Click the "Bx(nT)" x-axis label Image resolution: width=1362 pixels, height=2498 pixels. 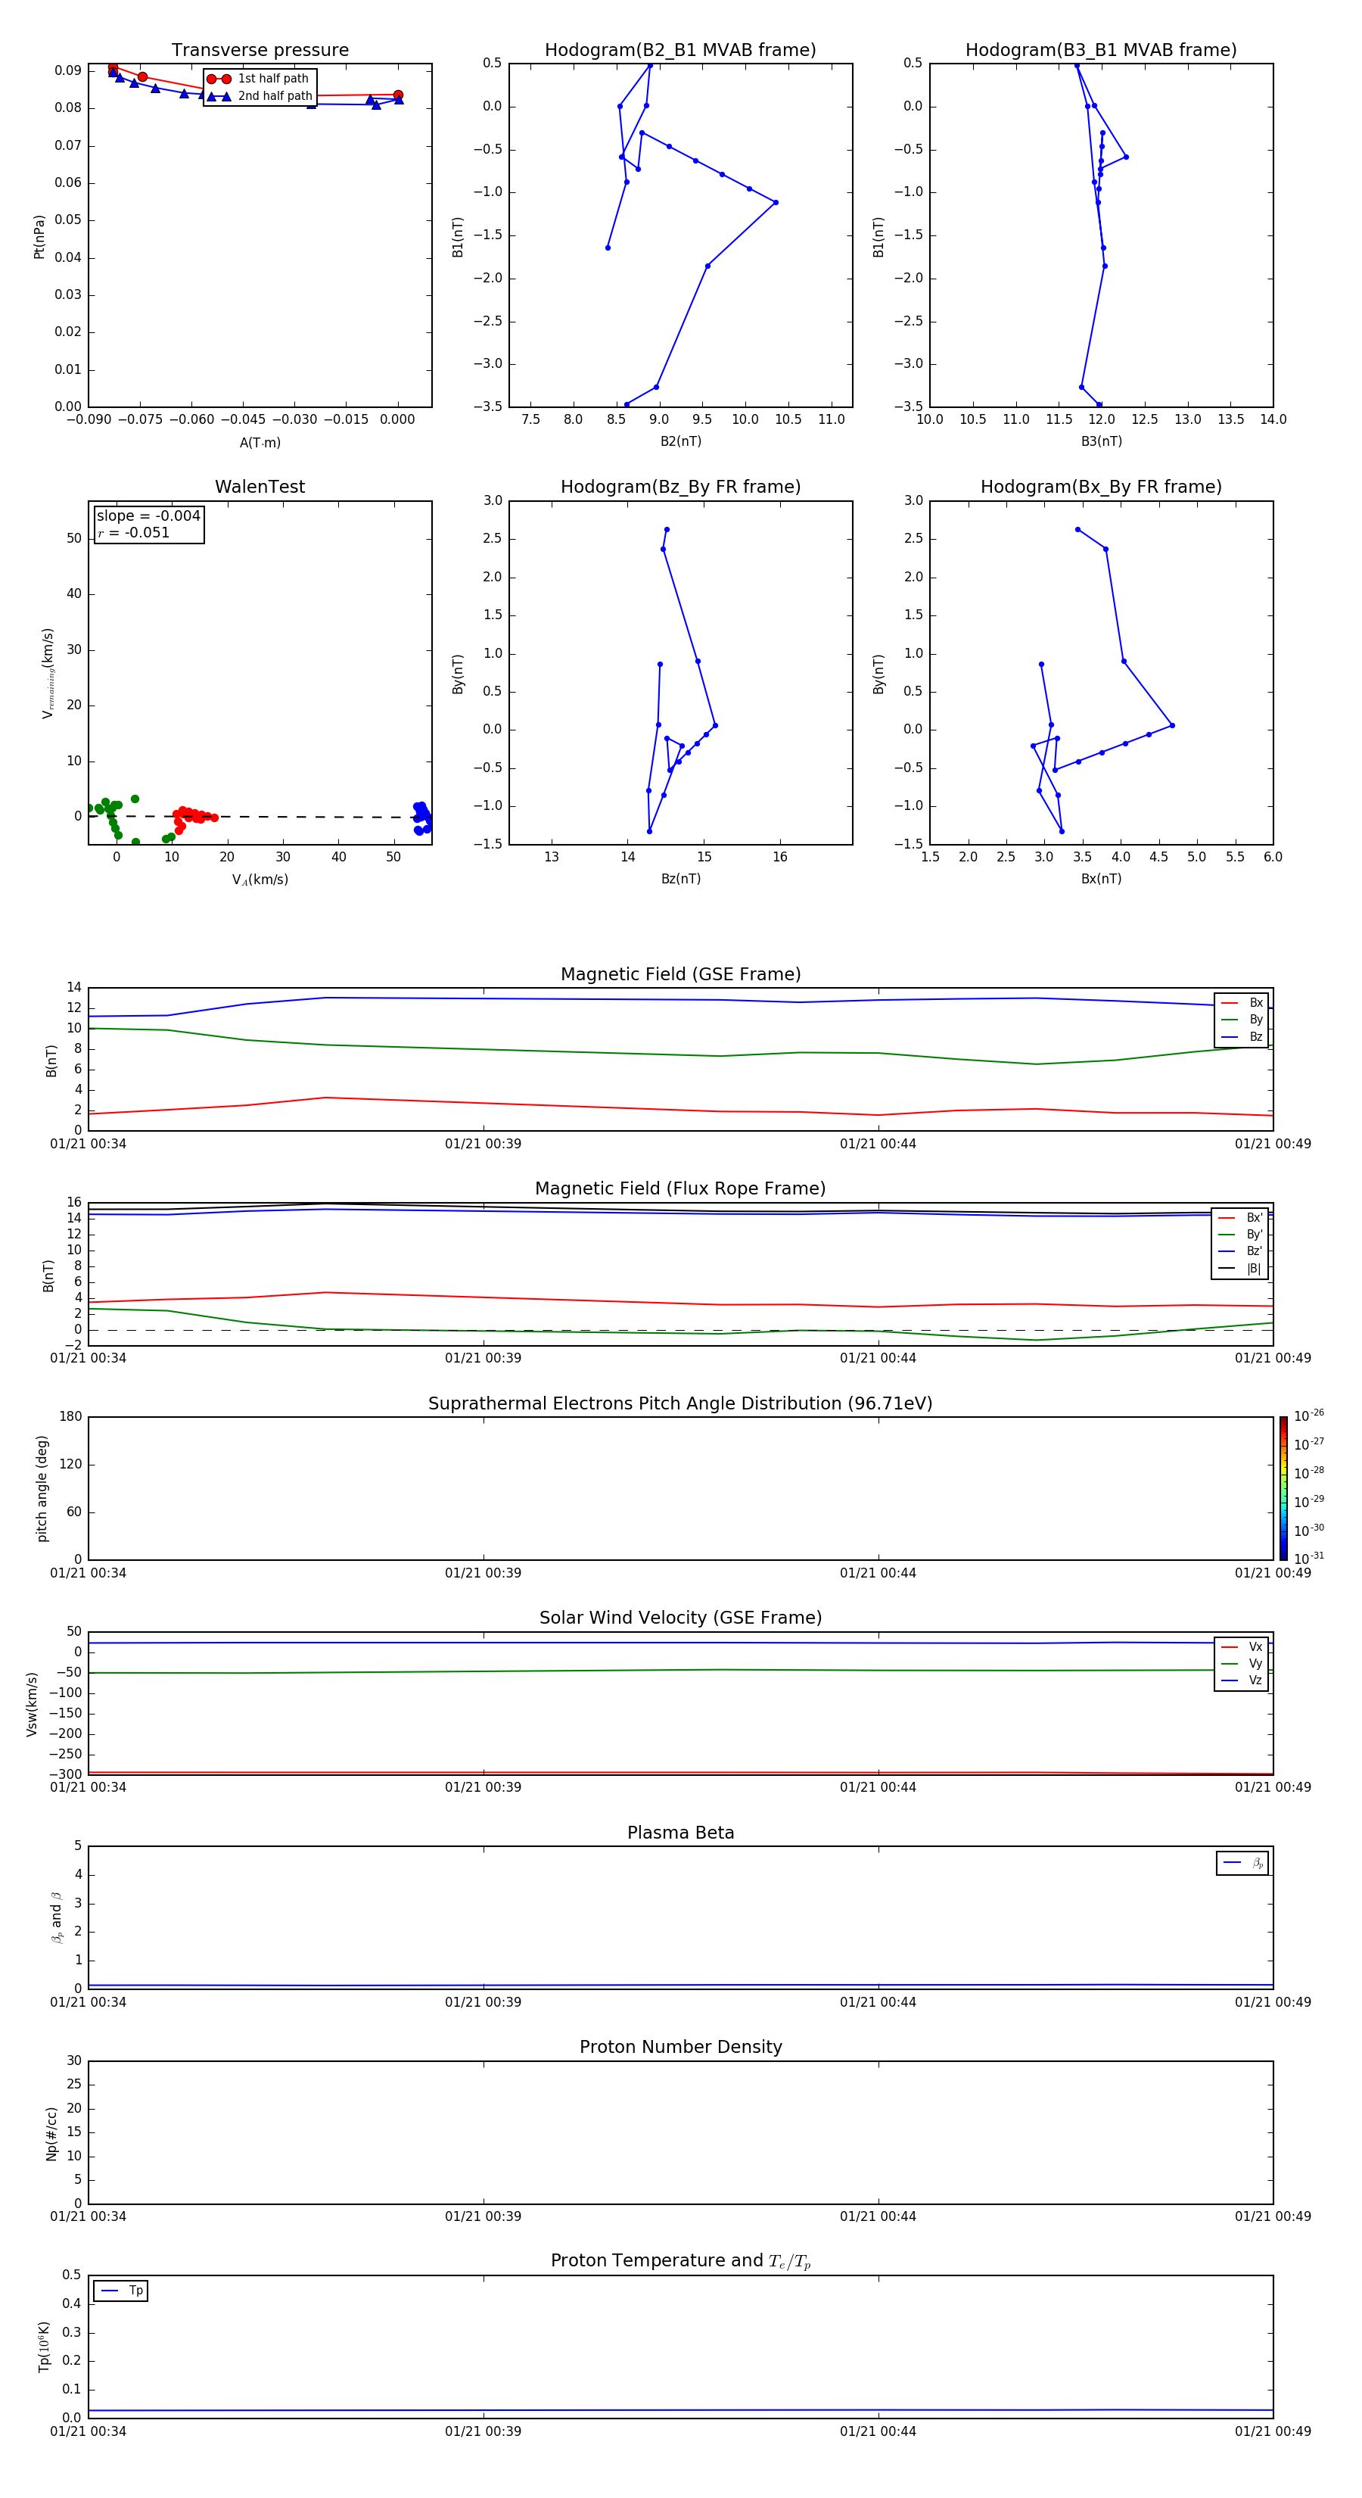click(1101, 879)
